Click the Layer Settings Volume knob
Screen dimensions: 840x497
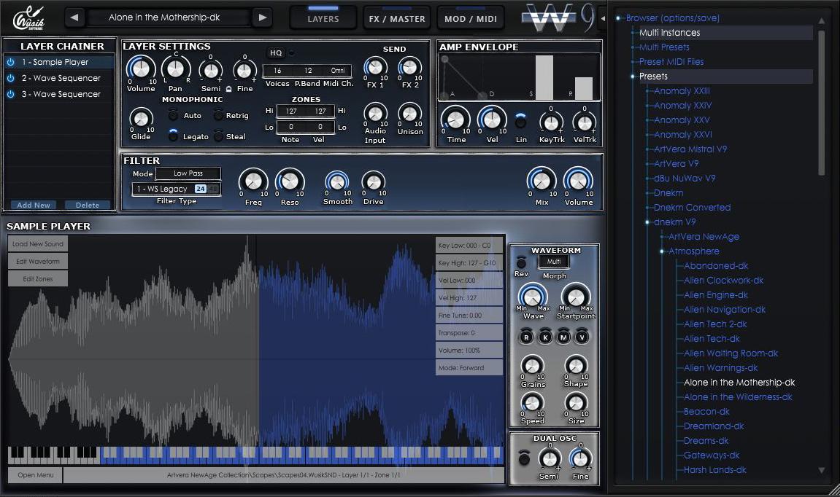pyautogui.click(x=141, y=69)
